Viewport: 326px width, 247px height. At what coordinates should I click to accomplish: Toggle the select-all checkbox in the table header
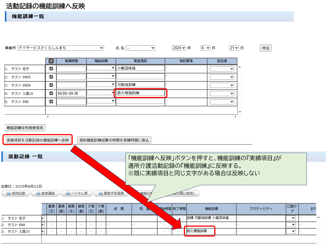(51, 61)
